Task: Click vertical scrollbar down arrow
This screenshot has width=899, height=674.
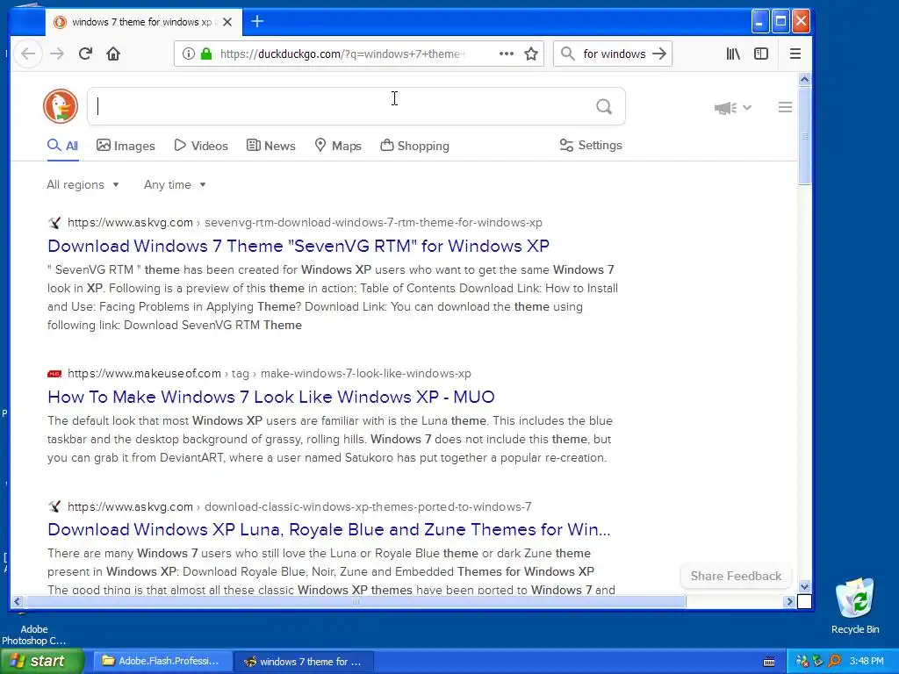Action: pyautogui.click(x=804, y=586)
